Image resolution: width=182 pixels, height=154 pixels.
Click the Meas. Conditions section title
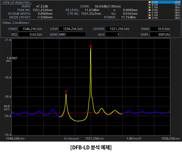tap(16, 23)
